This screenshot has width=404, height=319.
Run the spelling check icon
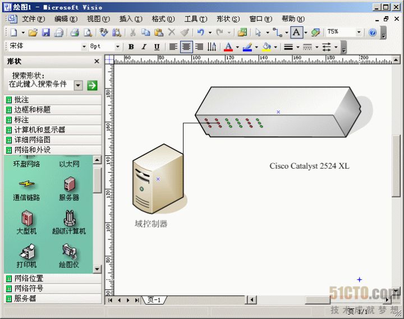pos(104,33)
